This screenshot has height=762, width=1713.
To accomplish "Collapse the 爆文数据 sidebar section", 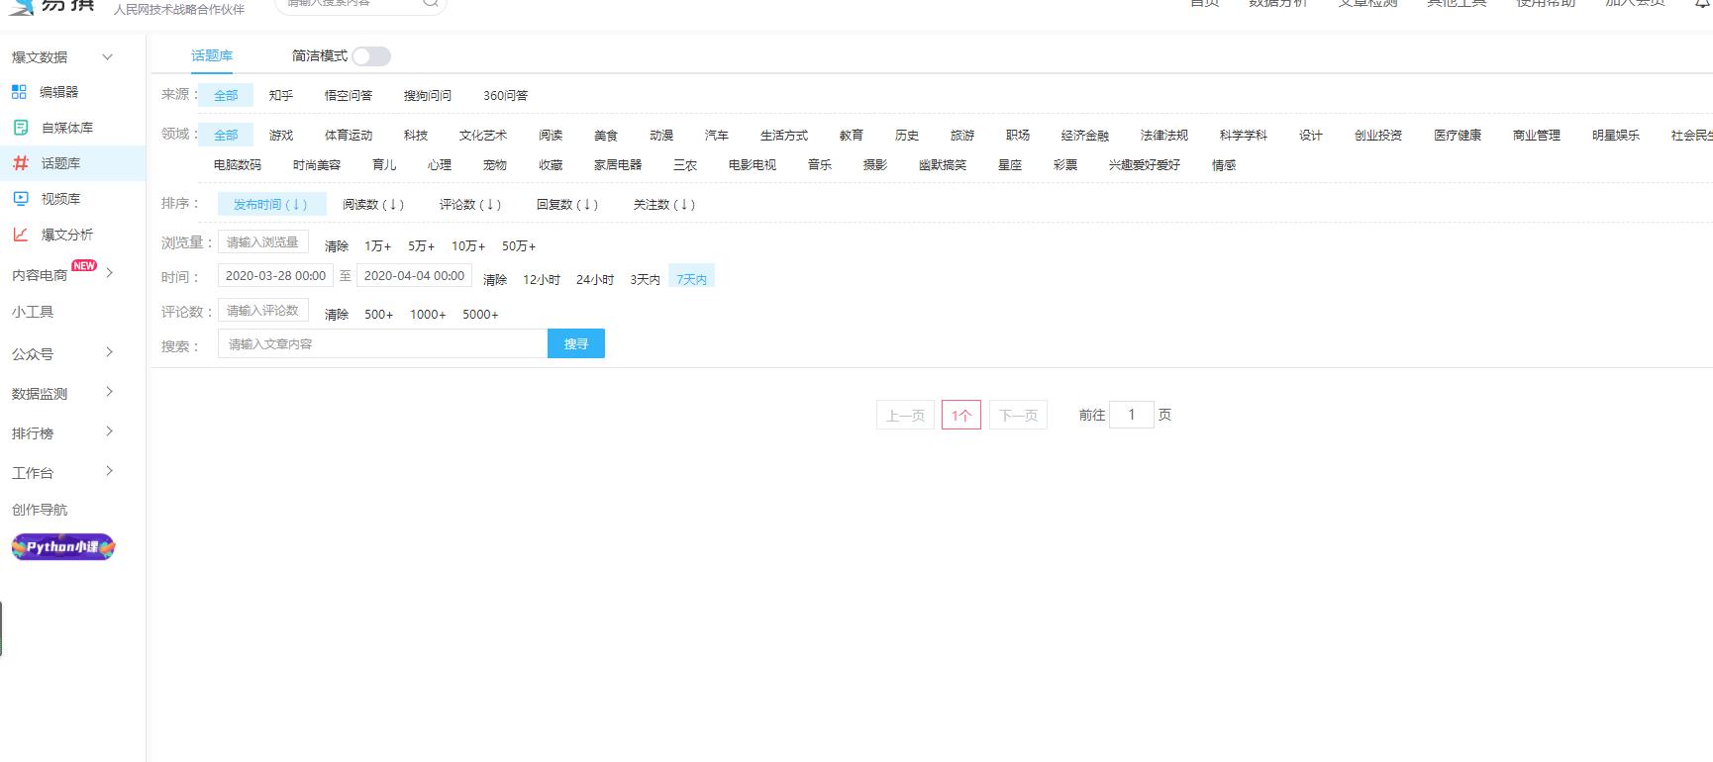I will (x=108, y=57).
